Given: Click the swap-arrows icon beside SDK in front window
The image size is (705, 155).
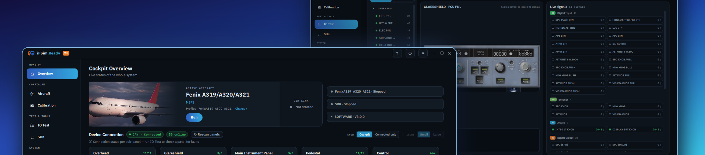Looking at the screenshot, I should 32,137.
